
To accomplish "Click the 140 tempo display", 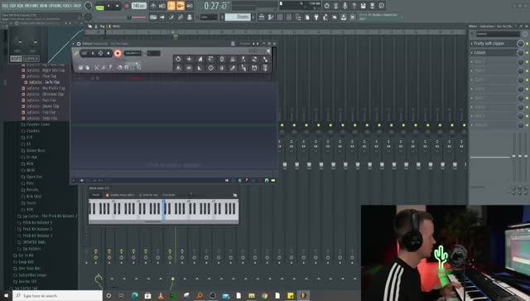I will (x=139, y=6).
